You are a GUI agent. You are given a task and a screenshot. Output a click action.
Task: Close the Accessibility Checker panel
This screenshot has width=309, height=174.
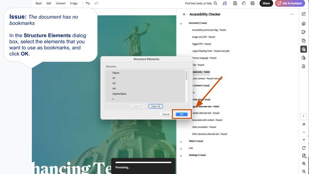184,15
